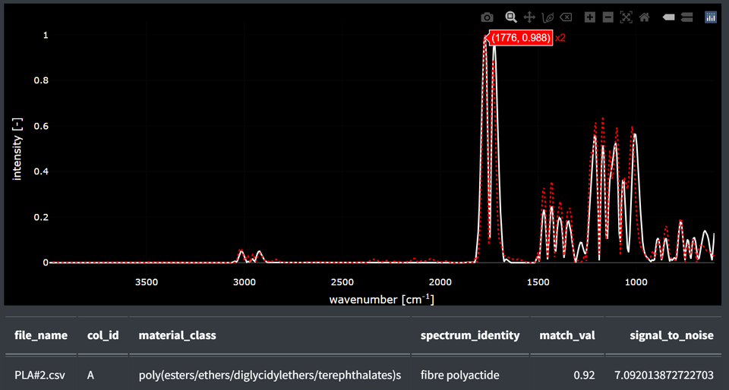The width and height of the screenshot is (729, 390).
Task: Select the PLA#2.csv table row cell
Action: click(x=41, y=374)
